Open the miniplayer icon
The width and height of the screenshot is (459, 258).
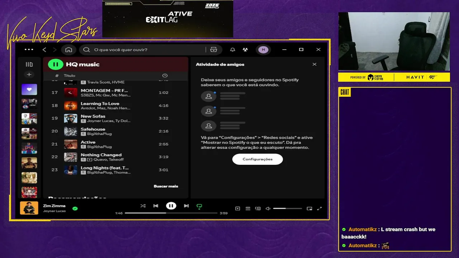[309, 208]
